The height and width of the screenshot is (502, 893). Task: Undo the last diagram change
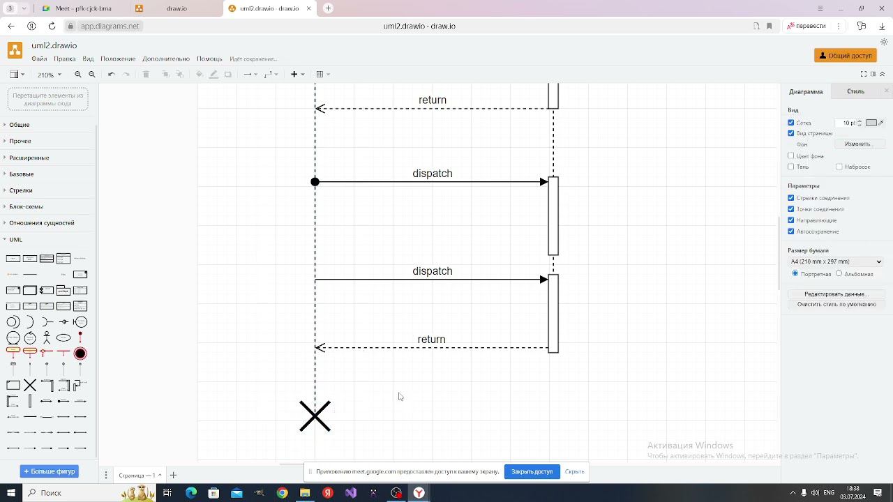[x=112, y=75]
